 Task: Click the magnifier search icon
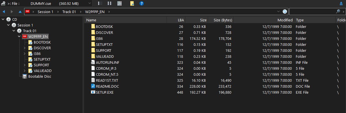point(338,12)
